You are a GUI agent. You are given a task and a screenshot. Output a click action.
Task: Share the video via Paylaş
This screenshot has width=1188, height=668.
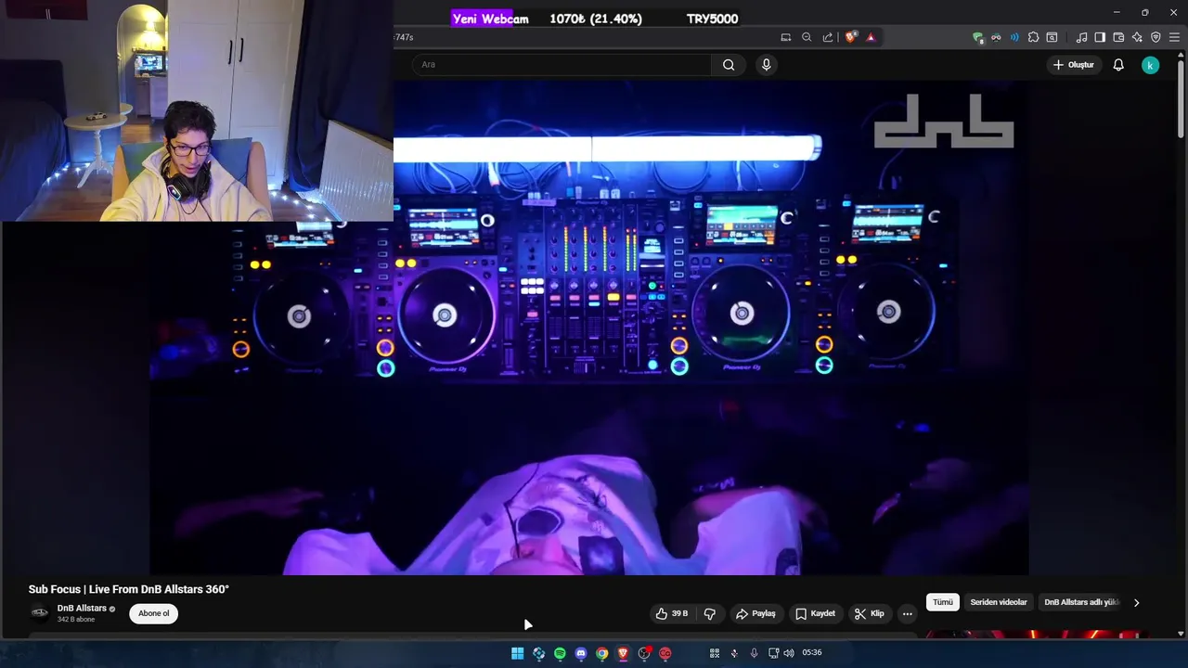[755, 613]
